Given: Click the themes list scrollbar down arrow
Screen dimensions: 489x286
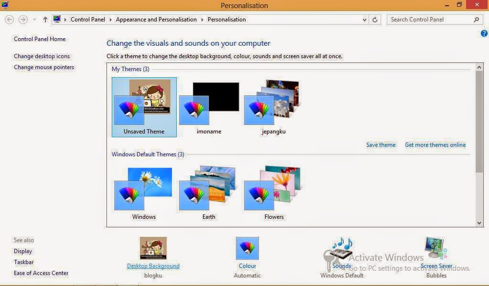Looking at the screenshot, I should click(479, 222).
